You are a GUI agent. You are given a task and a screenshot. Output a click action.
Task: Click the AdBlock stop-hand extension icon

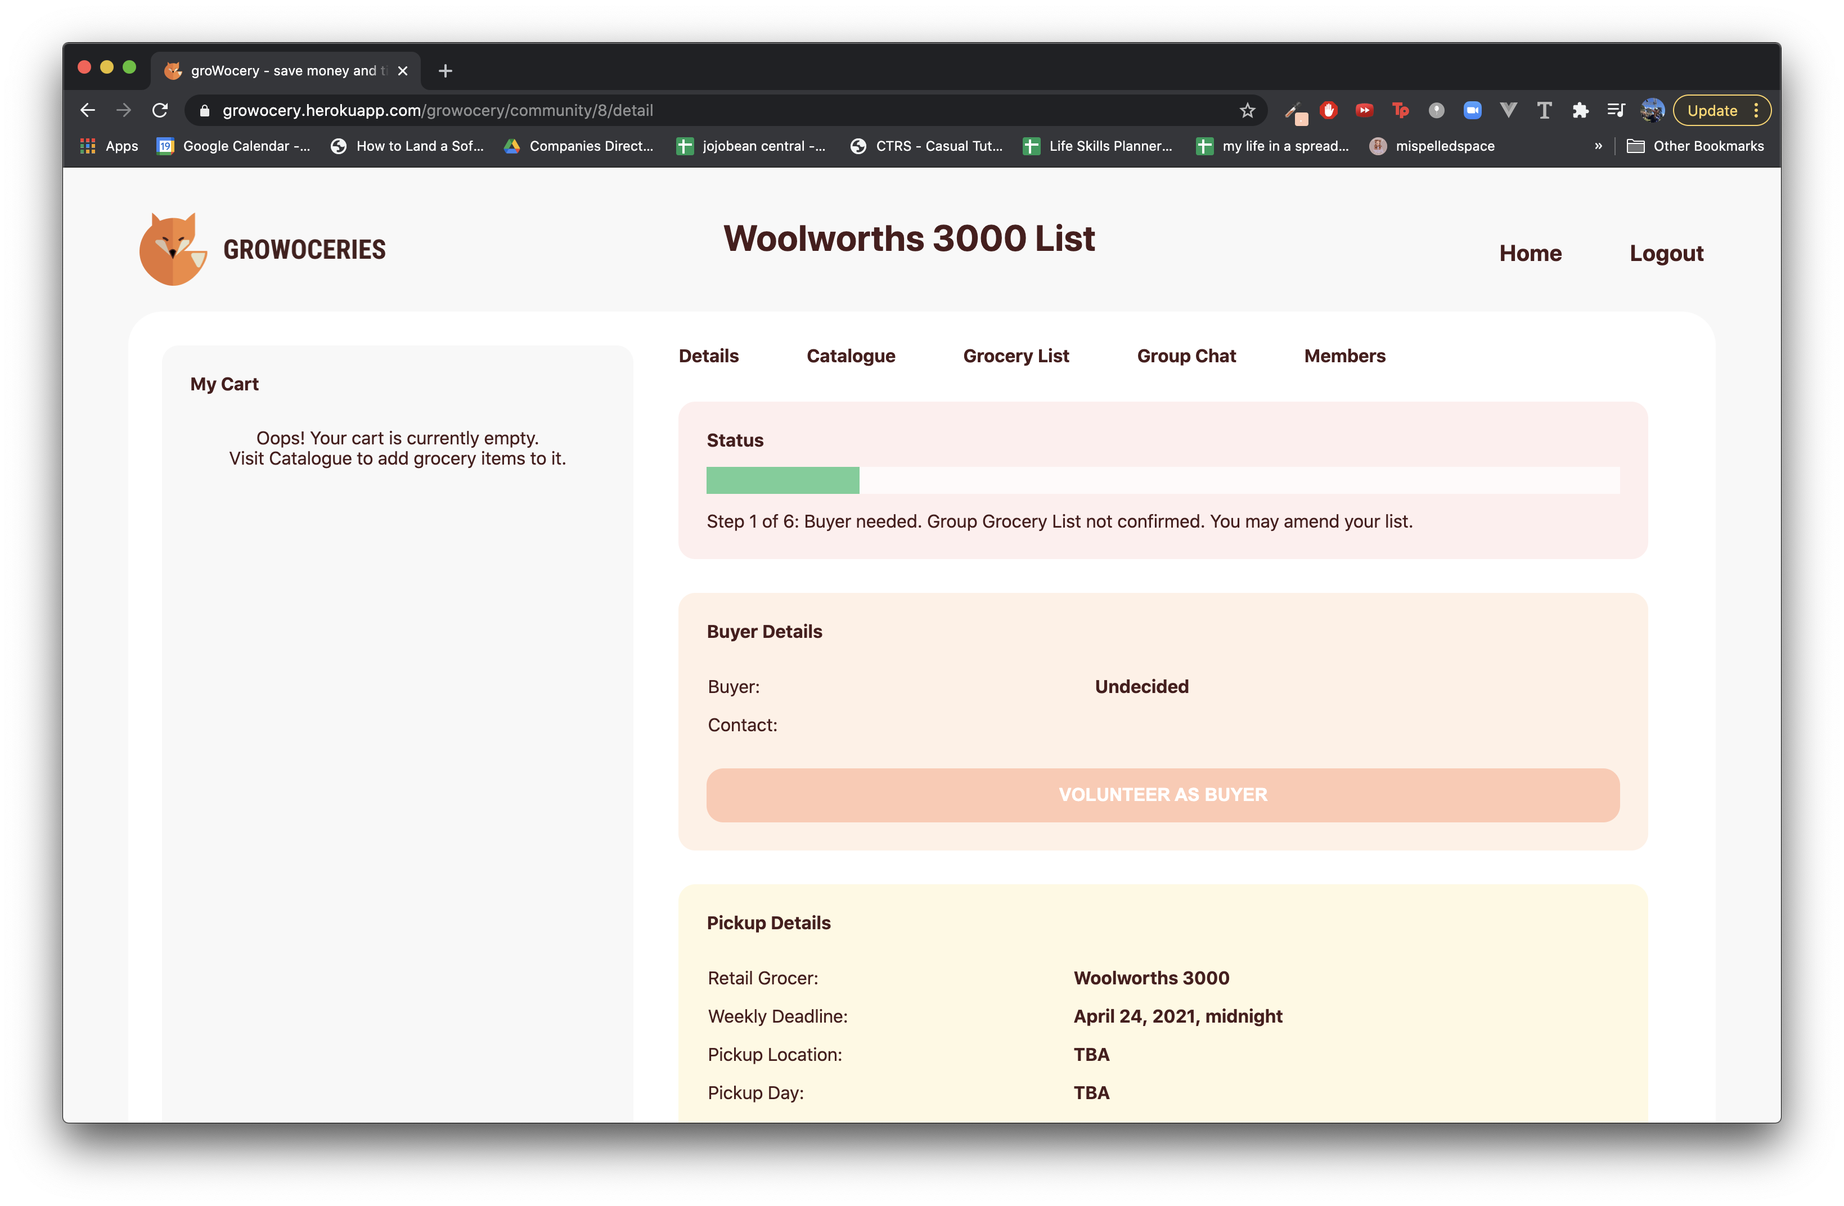pyautogui.click(x=1329, y=111)
